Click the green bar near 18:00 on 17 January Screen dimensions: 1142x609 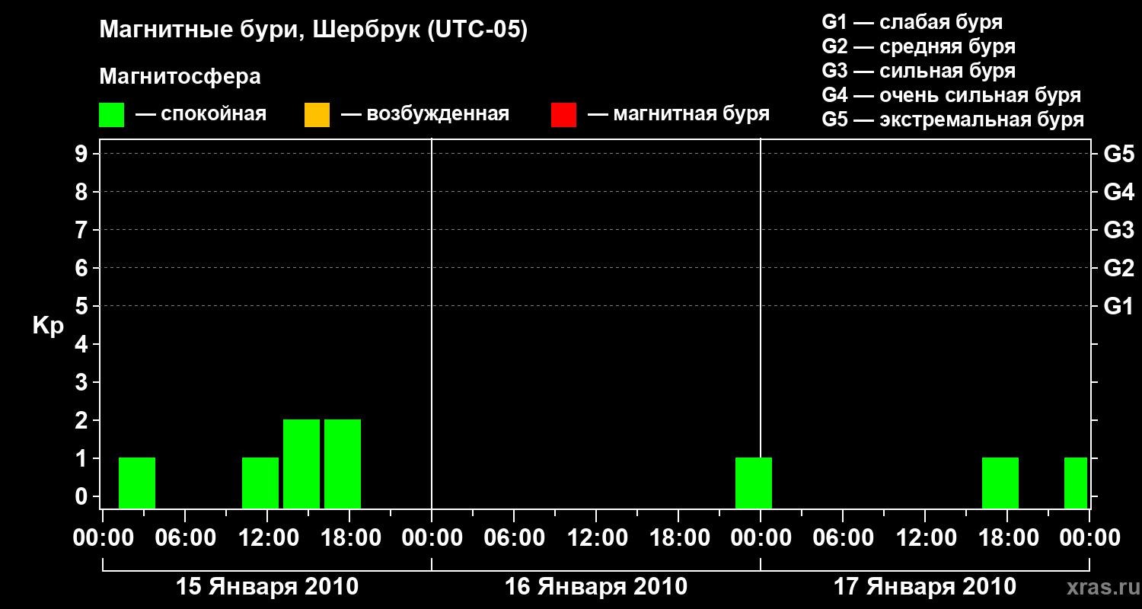pos(1000,483)
